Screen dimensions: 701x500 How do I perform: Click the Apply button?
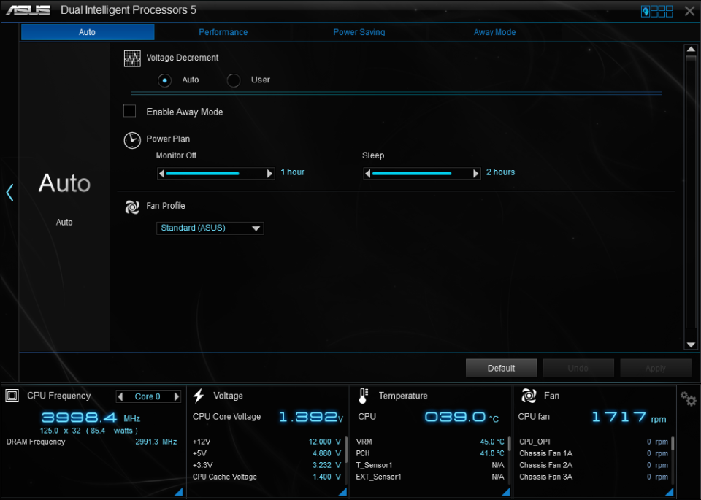pos(656,368)
